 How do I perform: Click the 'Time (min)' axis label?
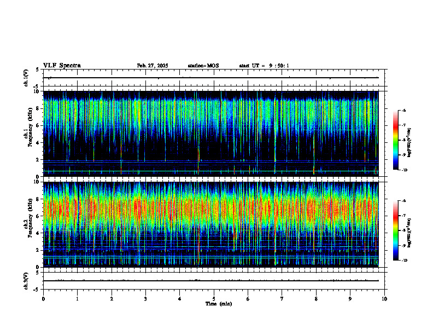pos(219,304)
